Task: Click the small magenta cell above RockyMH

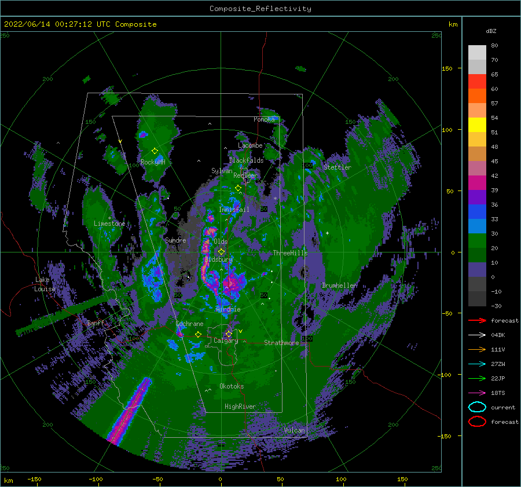Action: click(x=143, y=134)
